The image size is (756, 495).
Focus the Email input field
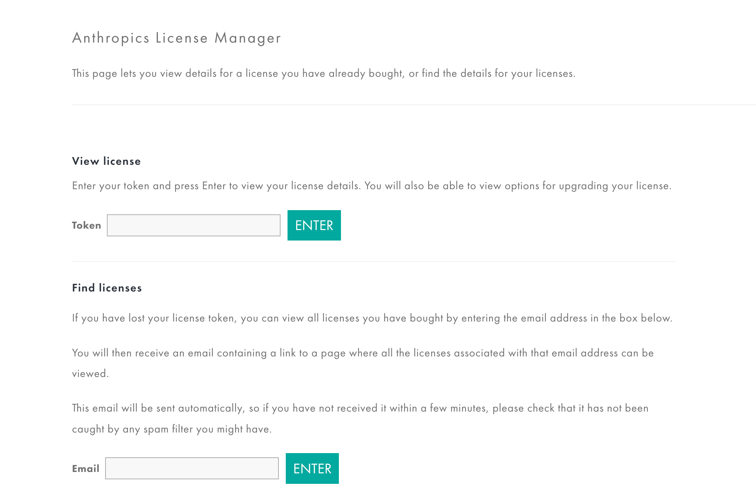pyautogui.click(x=192, y=468)
